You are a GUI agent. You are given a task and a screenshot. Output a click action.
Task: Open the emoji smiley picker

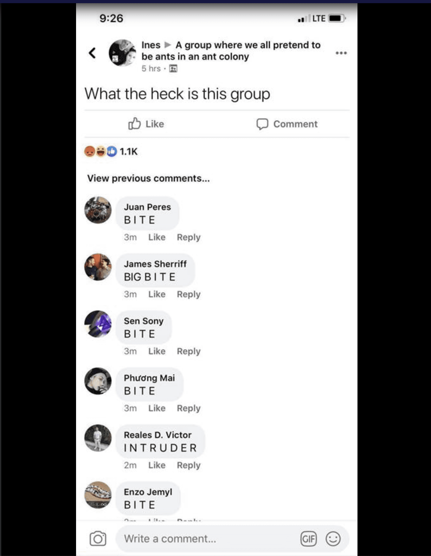tap(333, 539)
